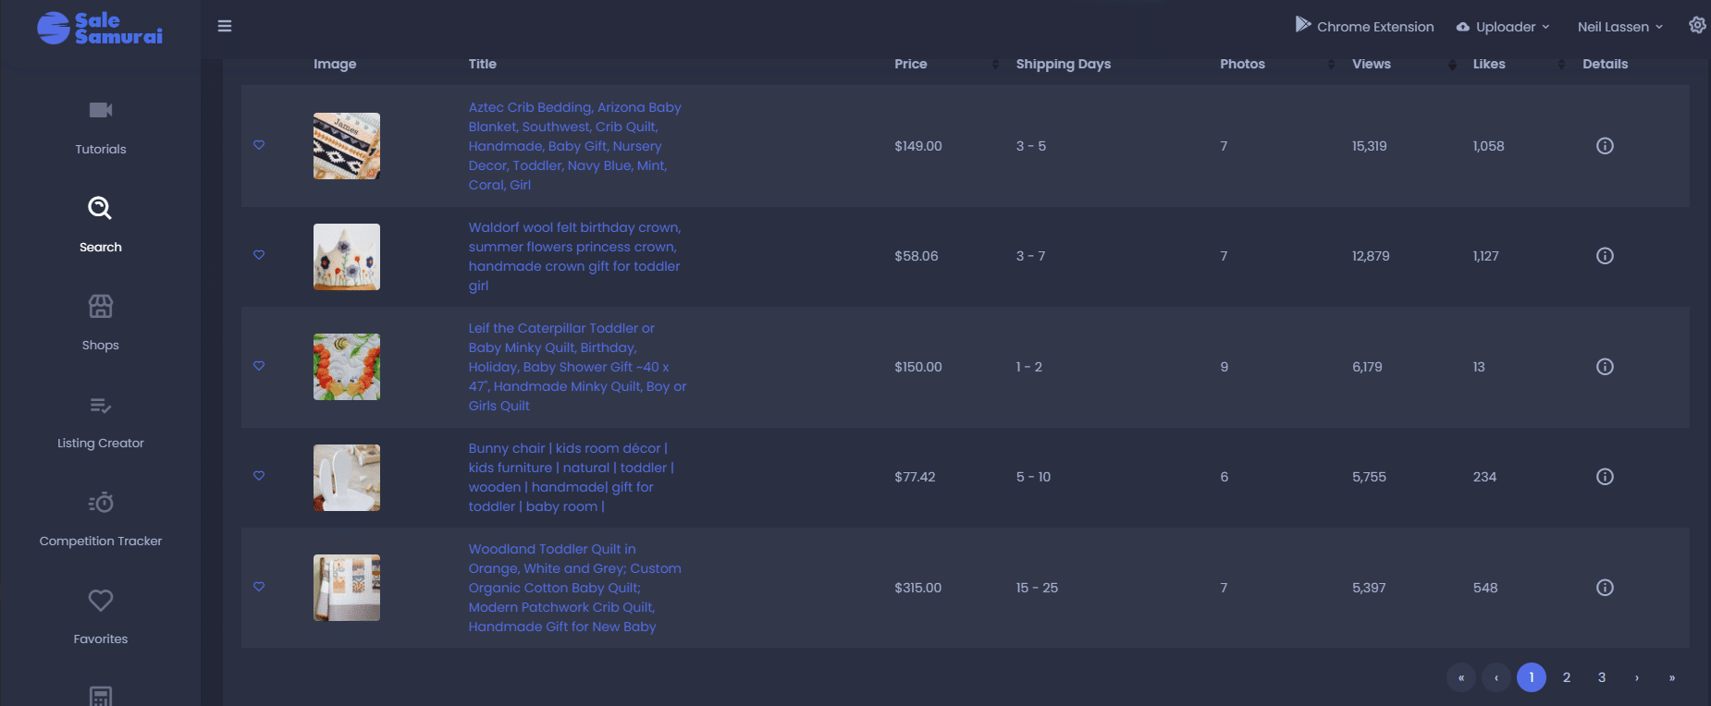Open the Aztec Crib Bedding title link
This screenshot has width=1711, height=706.
point(574,146)
